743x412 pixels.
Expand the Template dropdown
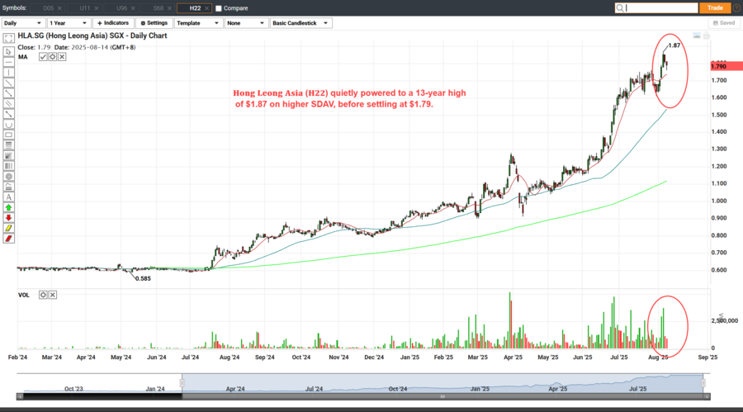click(198, 23)
